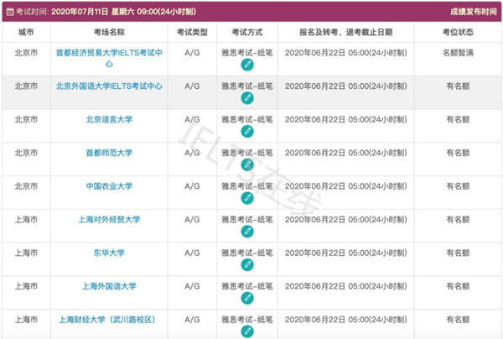The height and width of the screenshot is (339, 503).
Task: Click pencil icon in 首都经济贸易大学 row
Action: pyautogui.click(x=247, y=65)
